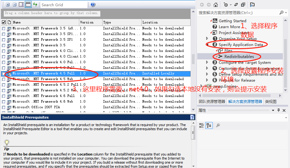Image resolution: width=290 pixels, height=168 pixels.
Task: Switch to the 团队资源管理器 tab
Action: pos(212,102)
